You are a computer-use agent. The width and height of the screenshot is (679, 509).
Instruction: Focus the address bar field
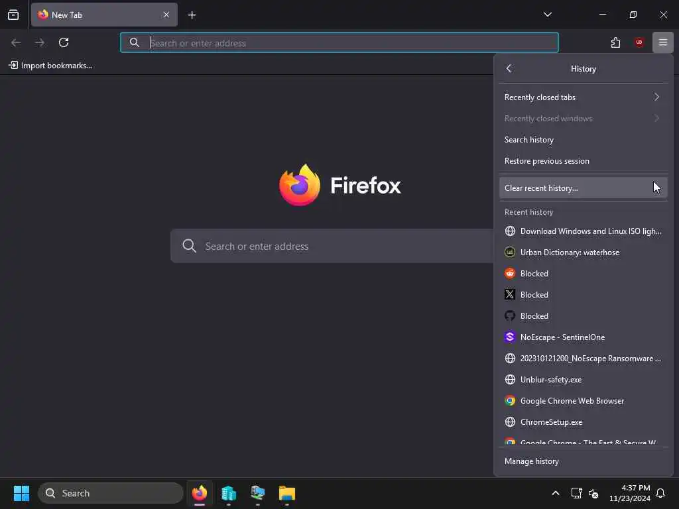339,42
